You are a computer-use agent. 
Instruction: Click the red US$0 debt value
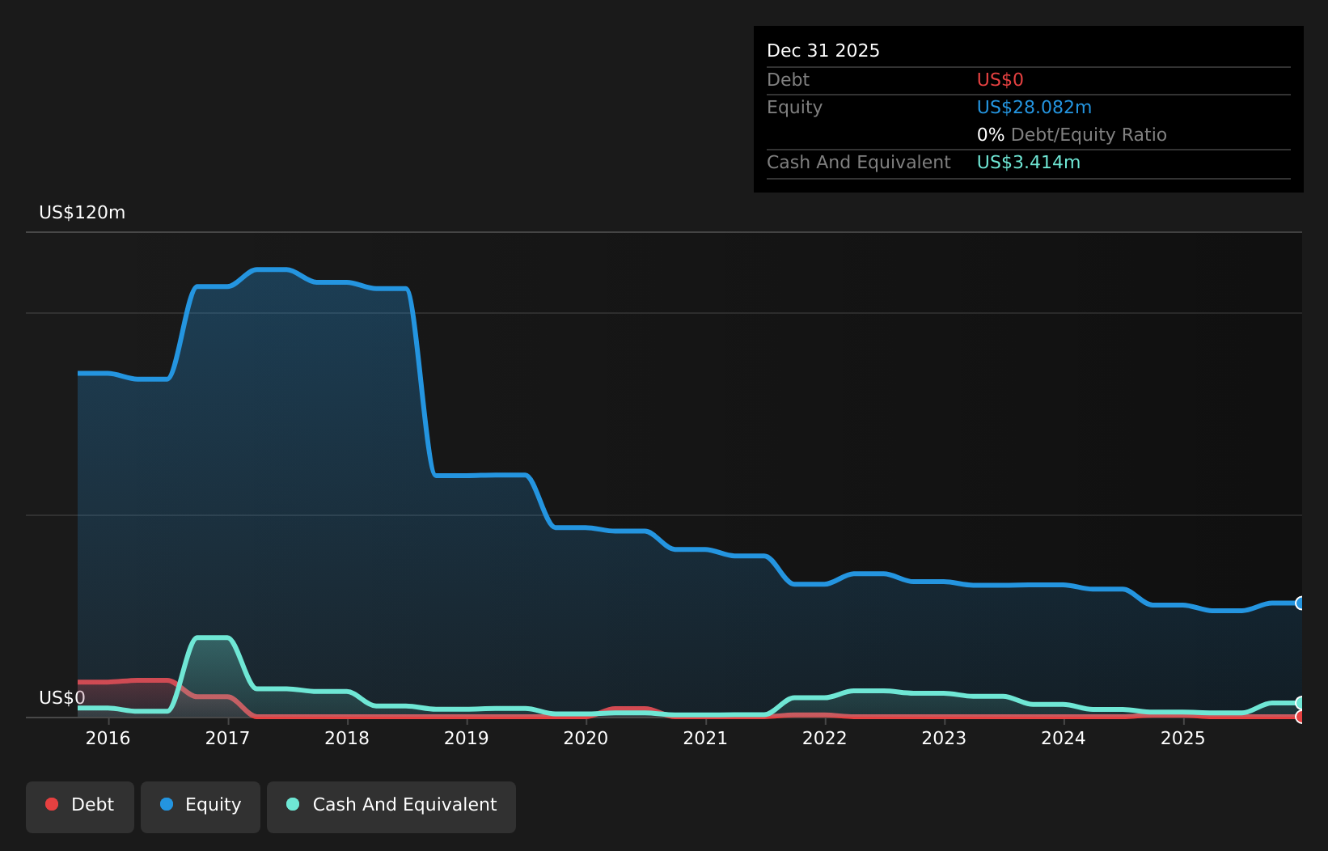1000,80
